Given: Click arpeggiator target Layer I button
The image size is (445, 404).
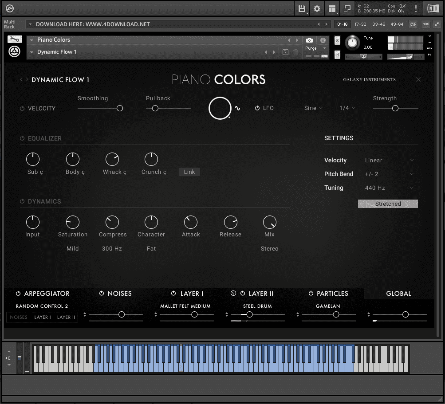Looking at the screenshot, I should click(43, 317).
